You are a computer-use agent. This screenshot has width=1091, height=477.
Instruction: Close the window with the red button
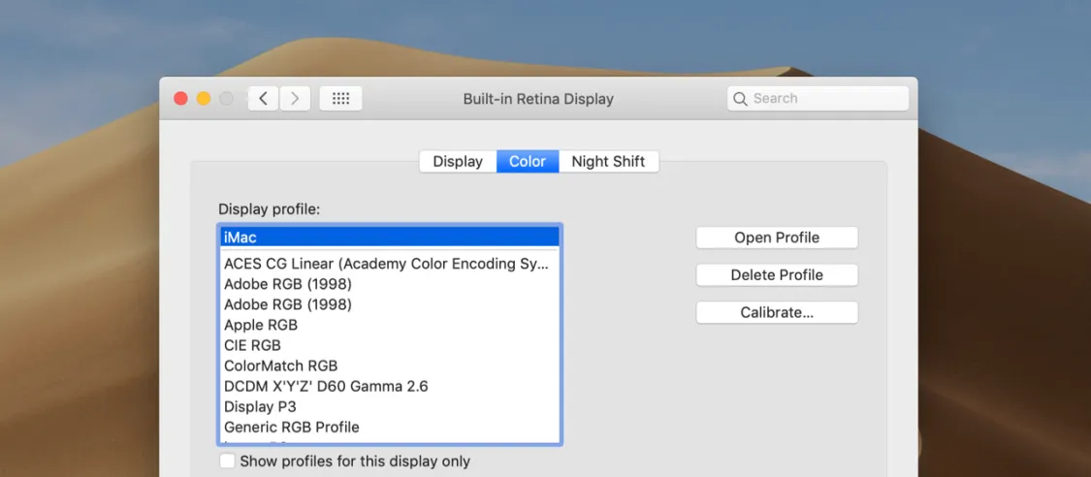click(x=181, y=99)
